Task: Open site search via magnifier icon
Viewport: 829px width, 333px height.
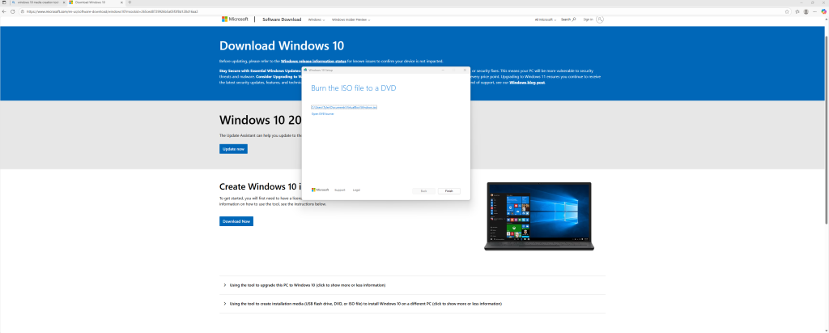Action: [574, 19]
